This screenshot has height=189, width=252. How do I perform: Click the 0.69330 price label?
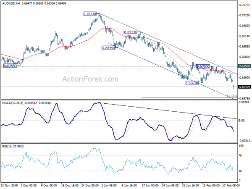click(x=132, y=32)
